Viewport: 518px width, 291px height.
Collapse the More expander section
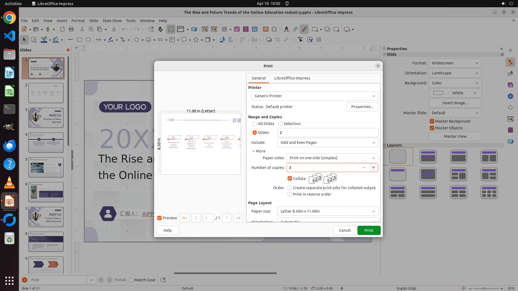click(x=258, y=151)
